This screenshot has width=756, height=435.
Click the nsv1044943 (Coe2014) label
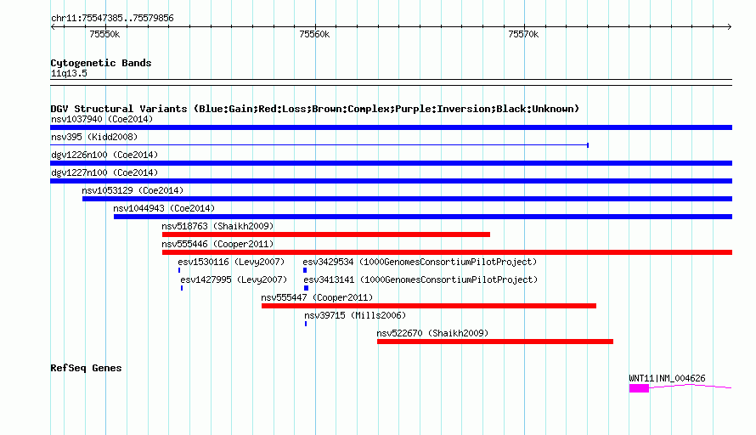point(164,208)
